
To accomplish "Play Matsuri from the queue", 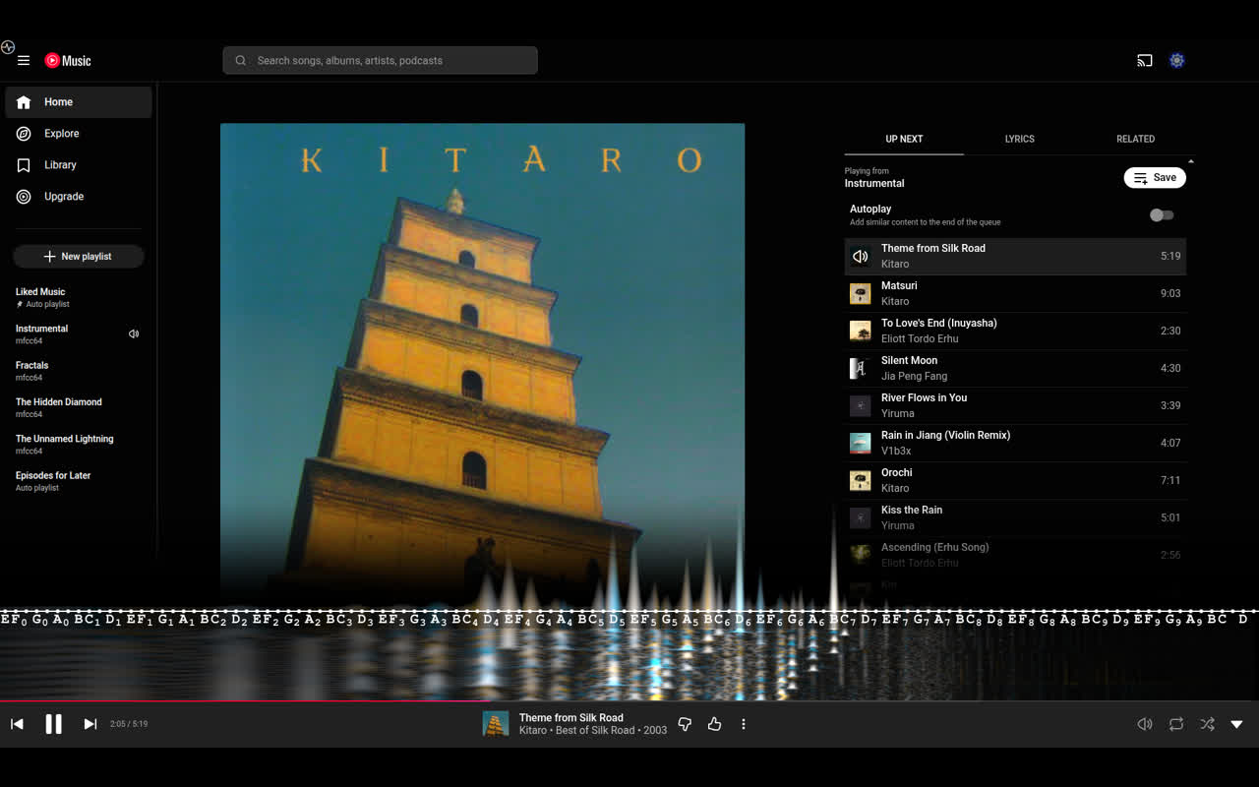I will (1015, 293).
